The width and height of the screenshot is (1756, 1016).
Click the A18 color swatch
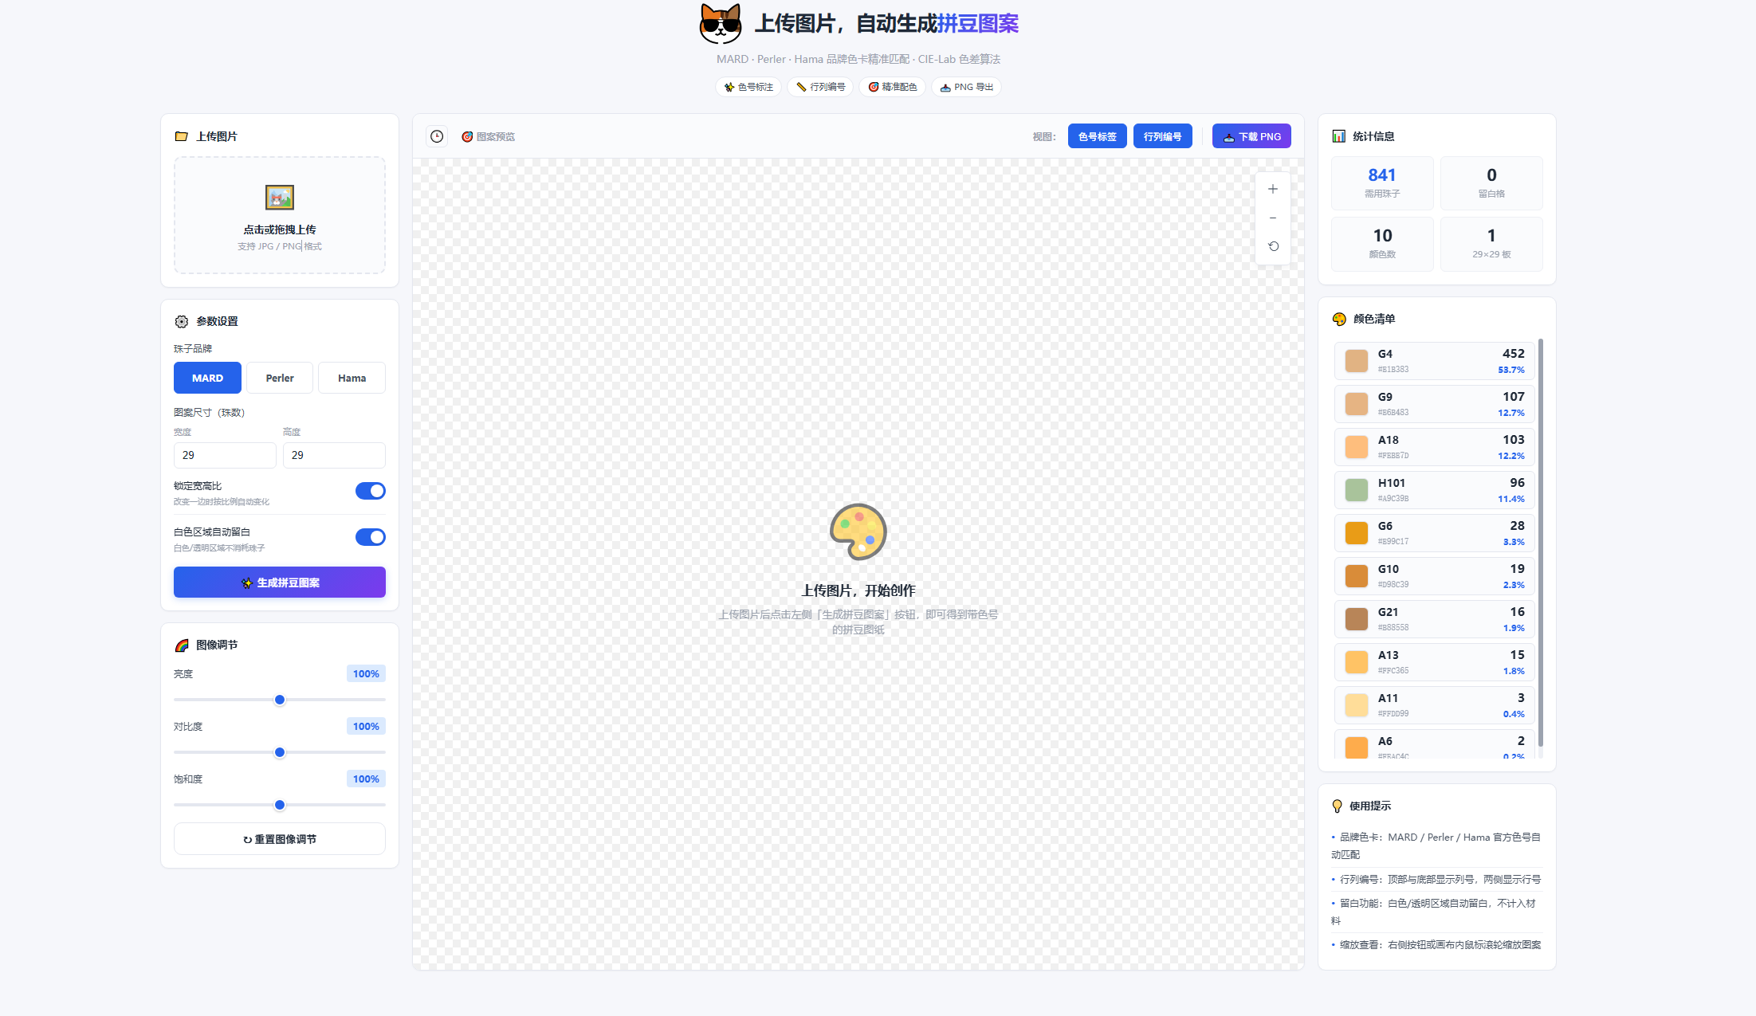click(x=1357, y=447)
